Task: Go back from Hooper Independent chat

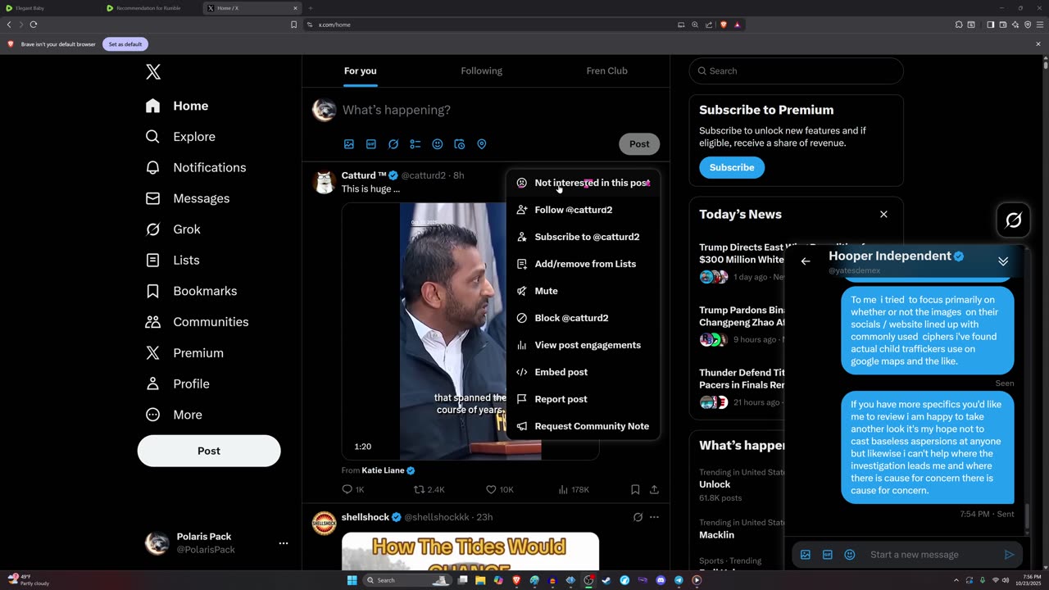Action: pos(806,261)
